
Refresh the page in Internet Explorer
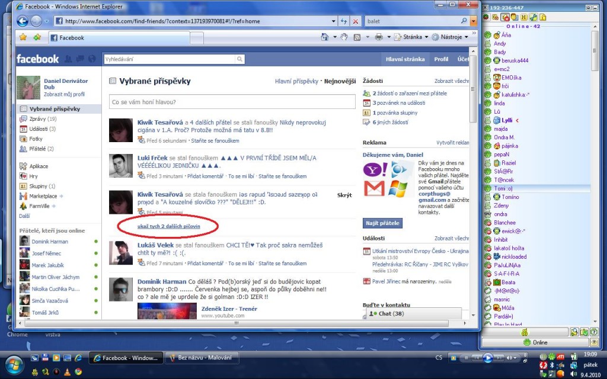(343, 21)
